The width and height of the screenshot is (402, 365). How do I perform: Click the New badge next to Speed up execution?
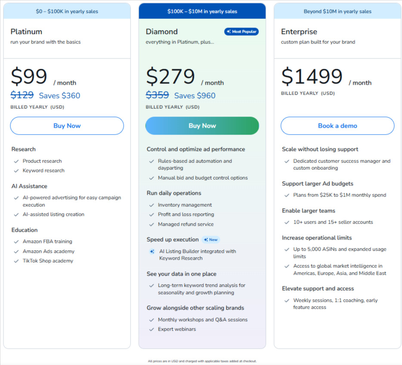pos(211,239)
